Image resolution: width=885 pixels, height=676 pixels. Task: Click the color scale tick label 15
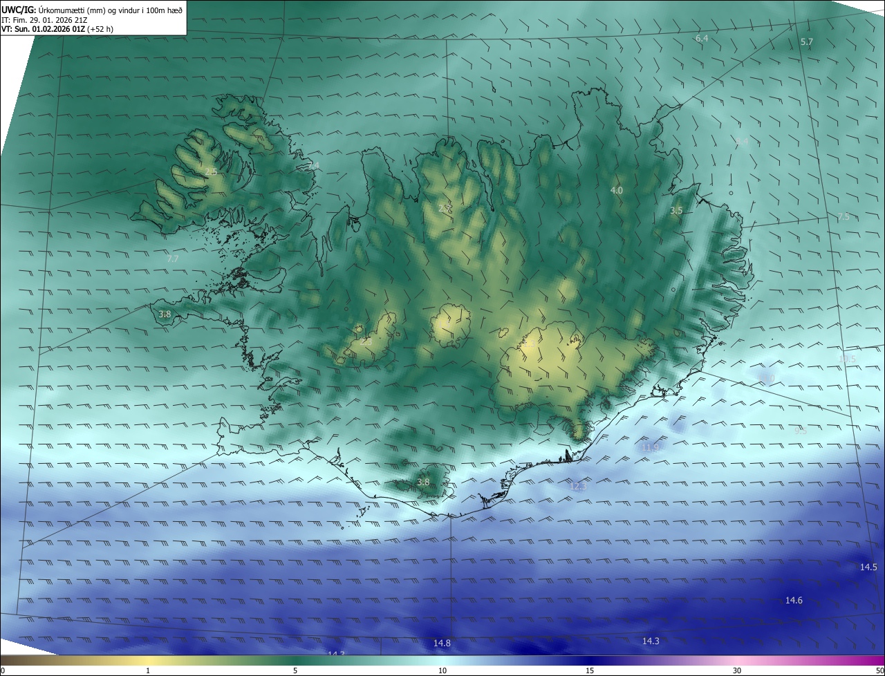coord(590,671)
